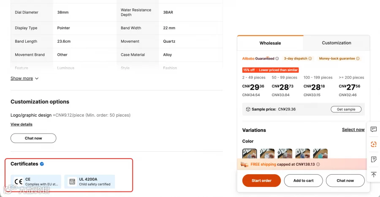Click the 3-day dispatch info icon
The height and width of the screenshot is (197, 380).
pos(310,58)
